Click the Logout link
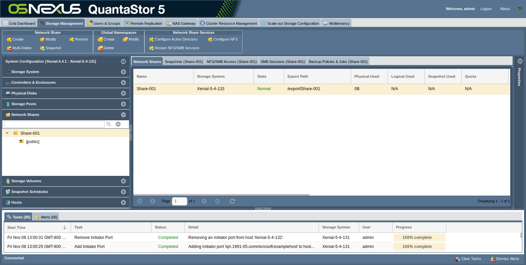The height and width of the screenshot is (265, 526). coord(486,9)
